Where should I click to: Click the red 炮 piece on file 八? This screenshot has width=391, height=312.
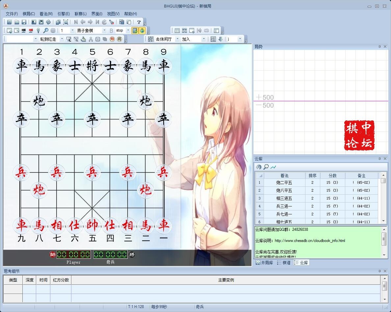point(39,190)
